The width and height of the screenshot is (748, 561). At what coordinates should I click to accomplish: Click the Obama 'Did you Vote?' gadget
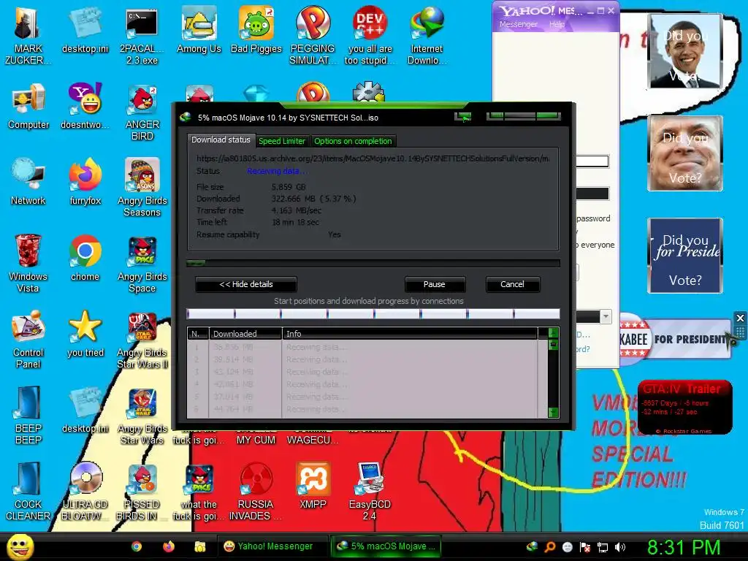coord(685,50)
